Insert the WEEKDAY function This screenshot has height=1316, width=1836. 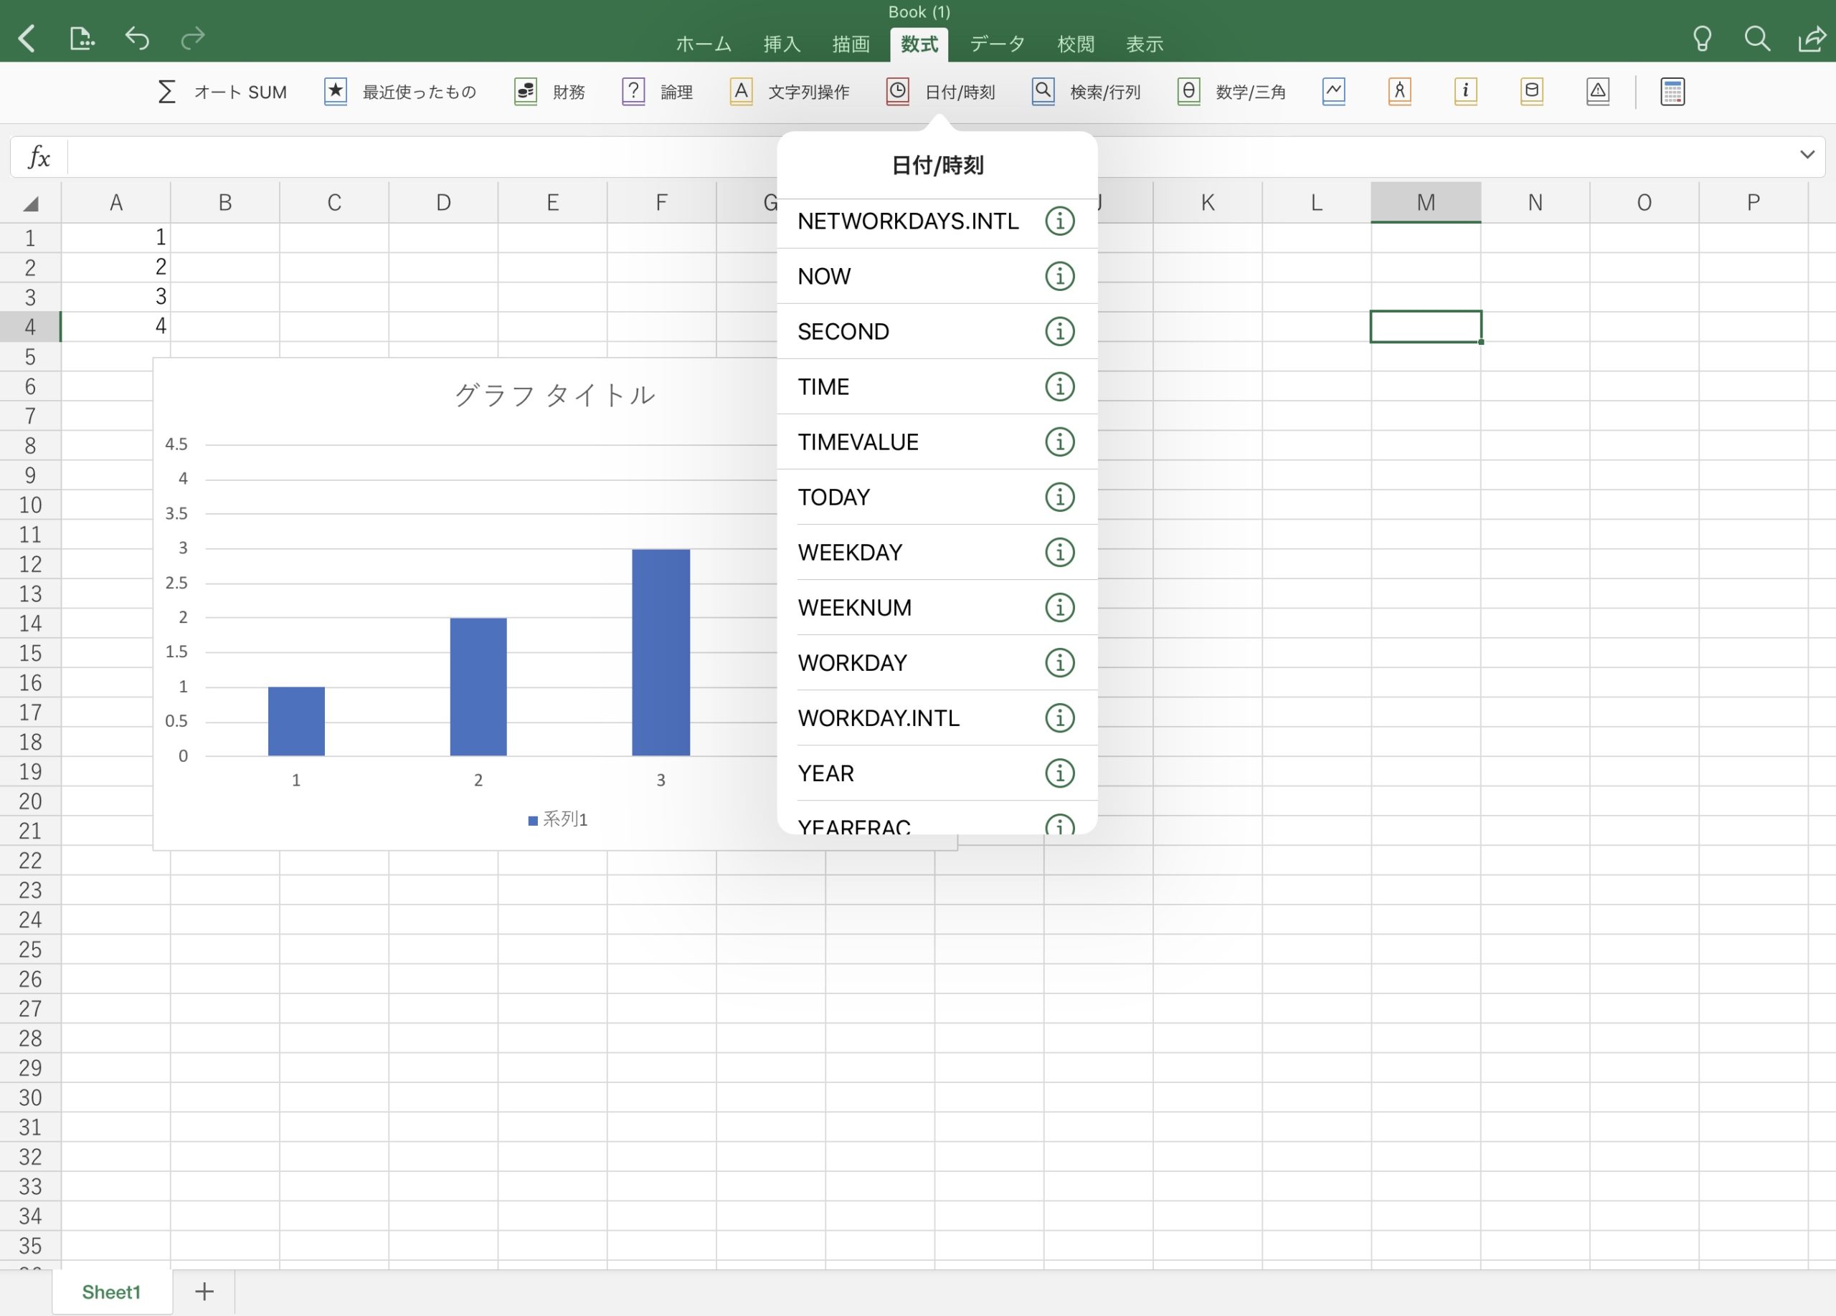coord(850,553)
